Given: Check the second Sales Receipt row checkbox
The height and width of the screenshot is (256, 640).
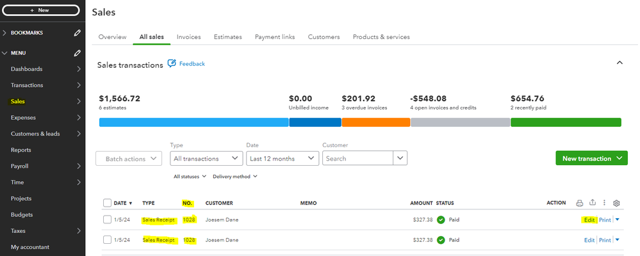Looking at the screenshot, I should click(x=107, y=240).
